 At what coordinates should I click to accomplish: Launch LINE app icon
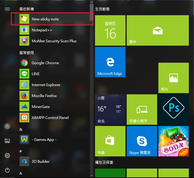pos(24,74)
